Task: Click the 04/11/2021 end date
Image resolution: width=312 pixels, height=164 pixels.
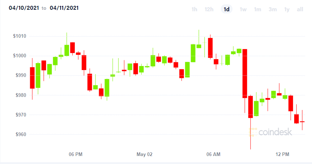Action: click(x=64, y=8)
